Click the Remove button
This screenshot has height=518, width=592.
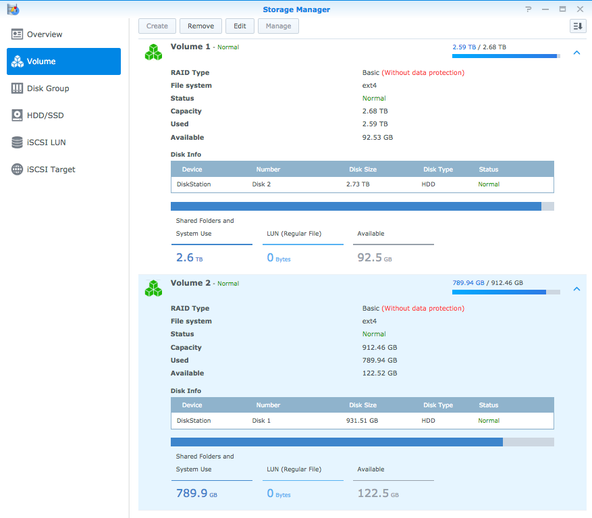point(200,26)
